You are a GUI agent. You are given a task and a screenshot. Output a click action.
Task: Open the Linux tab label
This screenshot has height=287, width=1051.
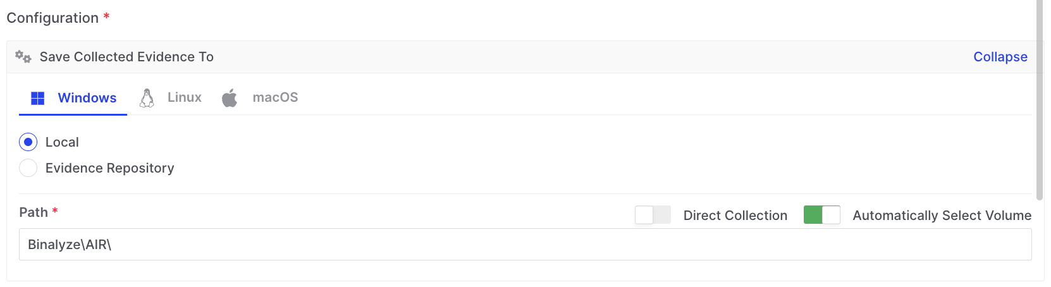(x=184, y=97)
